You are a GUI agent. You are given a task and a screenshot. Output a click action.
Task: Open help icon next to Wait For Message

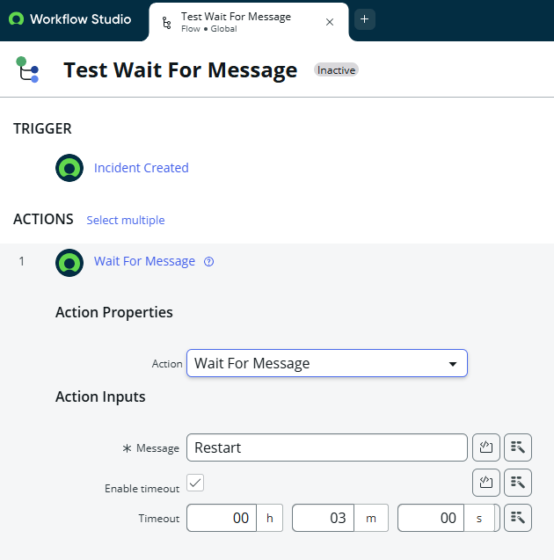[x=208, y=262]
